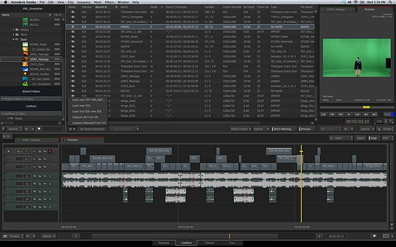Click the Ripple button
Screen dimensions: 396x247
(360, 138)
